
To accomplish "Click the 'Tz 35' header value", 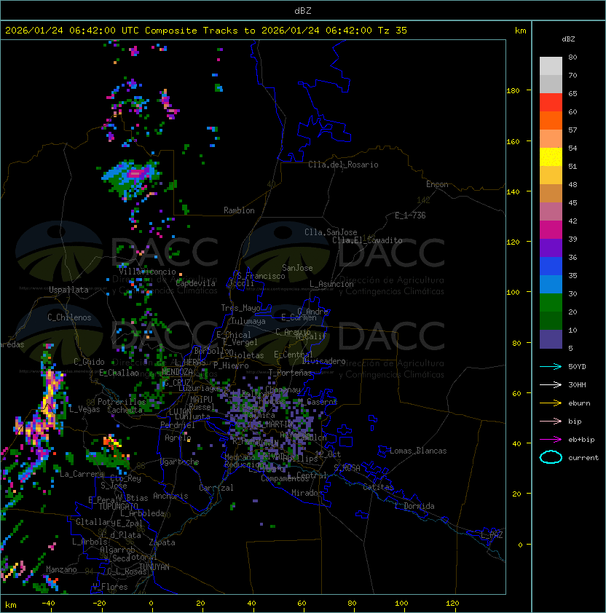I will pos(393,31).
